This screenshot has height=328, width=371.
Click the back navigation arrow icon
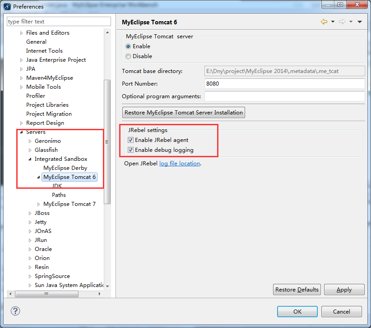324,22
